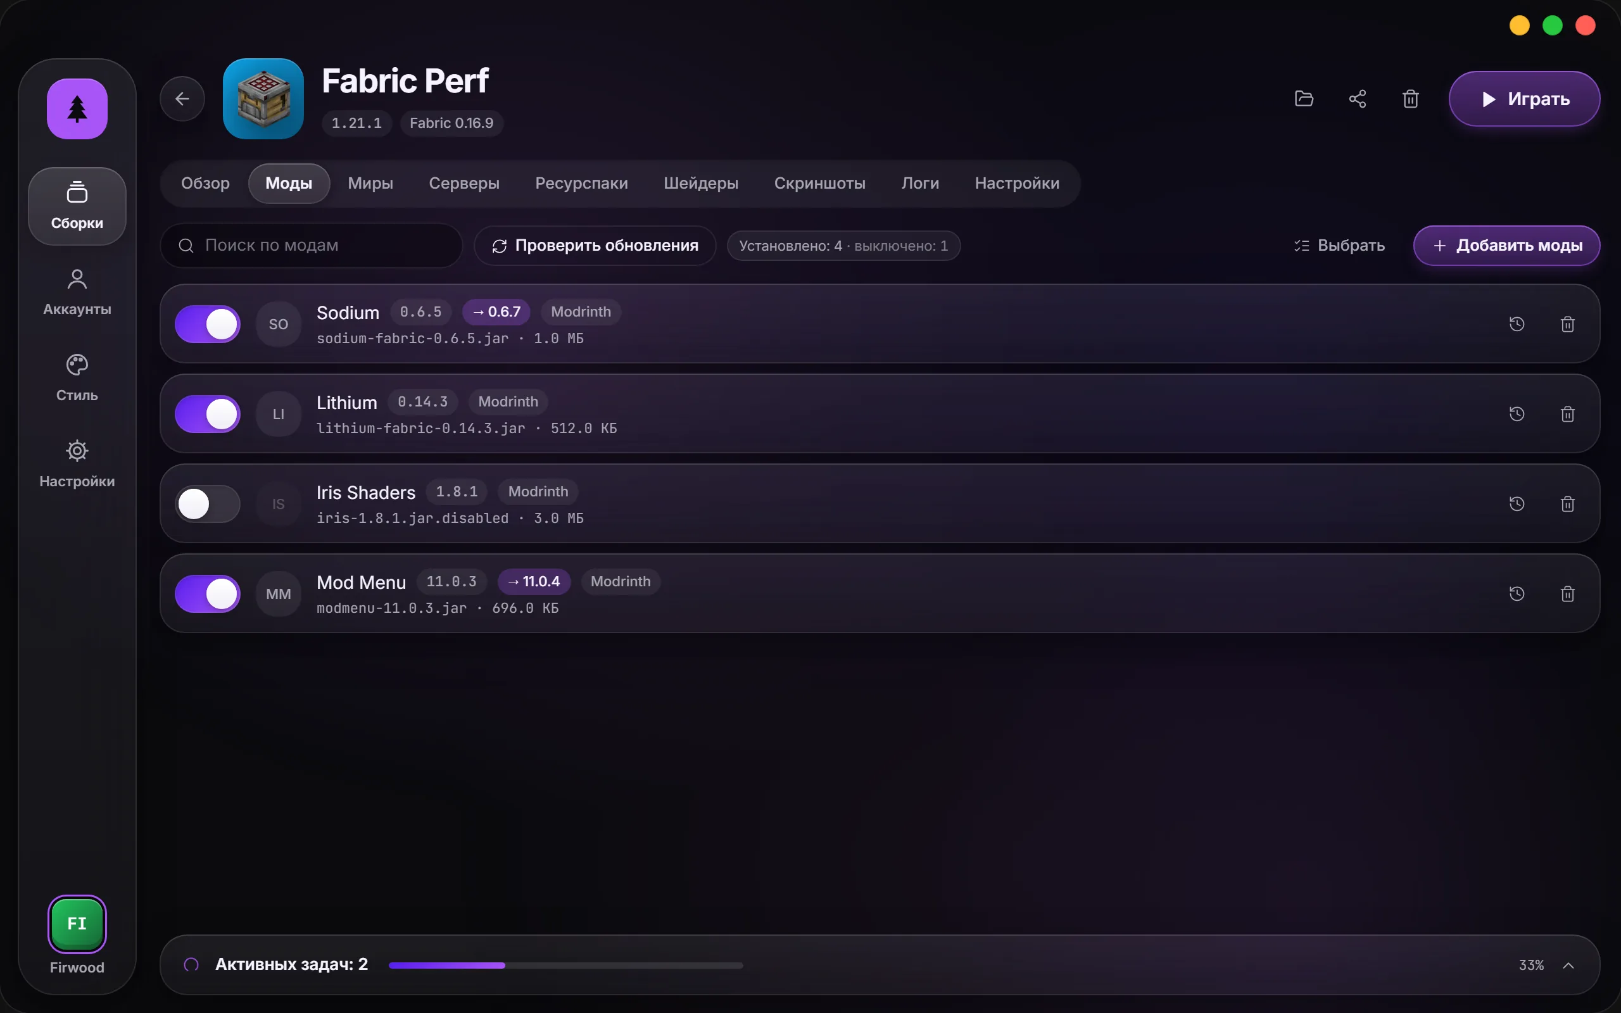Open Mod Menu version history icon
Image resolution: width=1621 pixels, height=1013 pixels.
pos(1517,594)
